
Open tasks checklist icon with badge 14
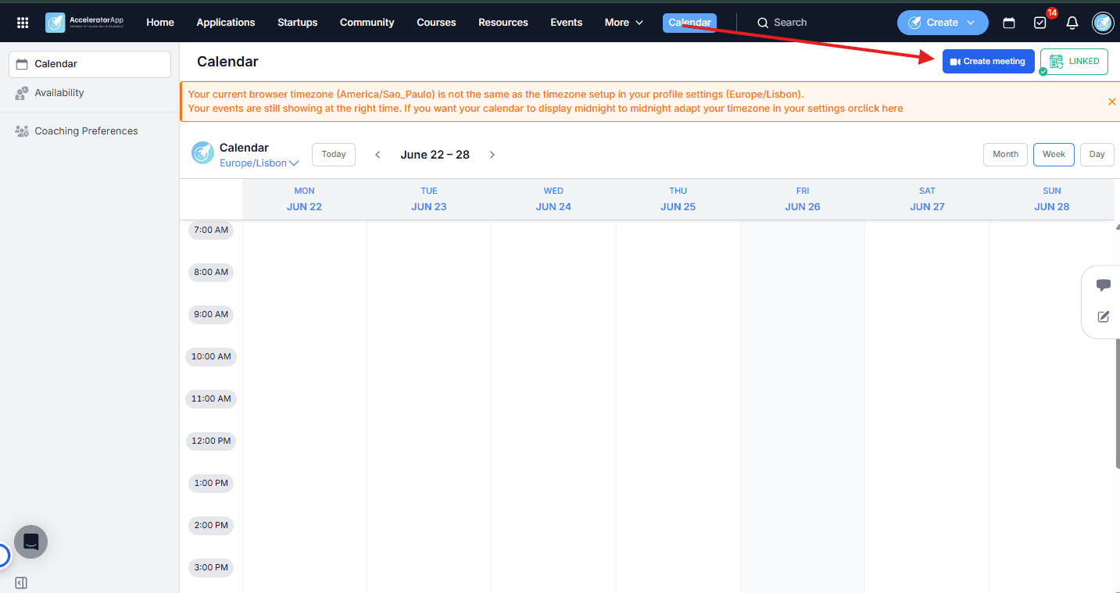(x=1040, y=23)
